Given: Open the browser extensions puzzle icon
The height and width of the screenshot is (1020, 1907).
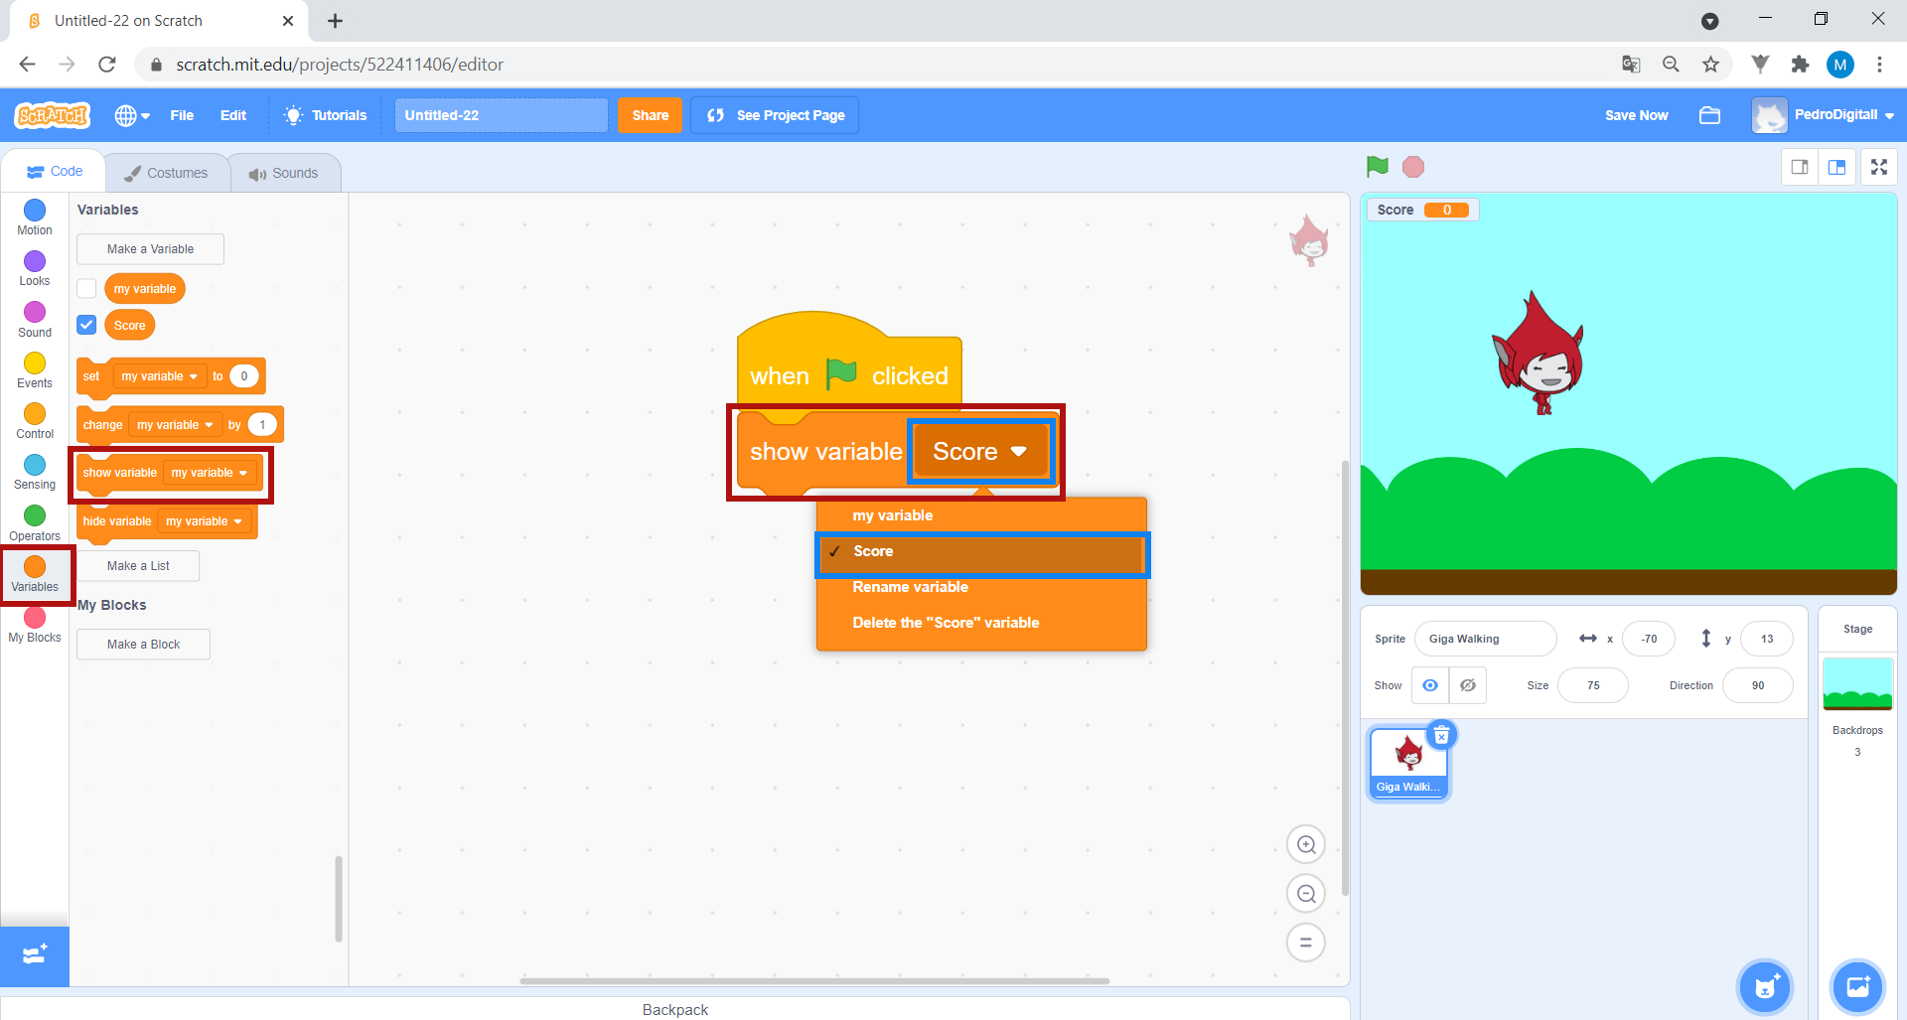Looking at the screenshot, I should pos(1800,65).
